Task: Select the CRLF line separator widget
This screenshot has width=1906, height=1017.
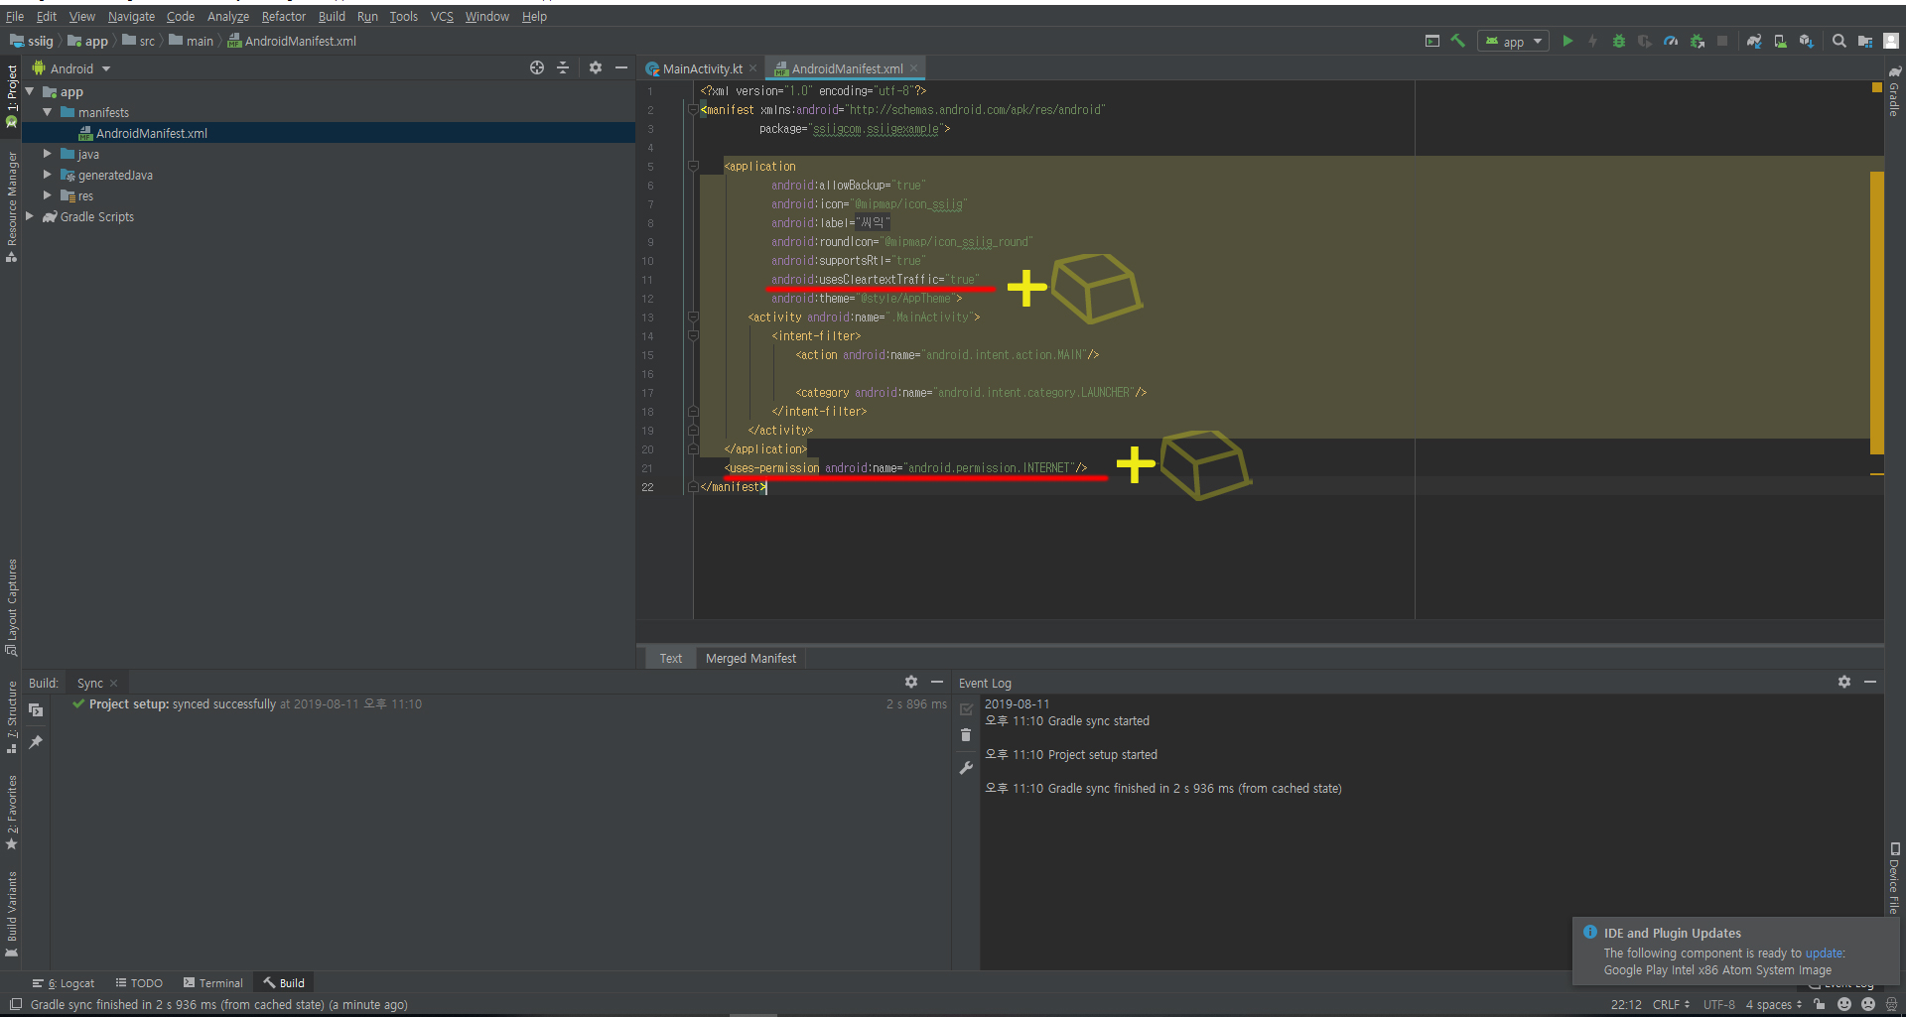Action: tap(1670, 1004)
